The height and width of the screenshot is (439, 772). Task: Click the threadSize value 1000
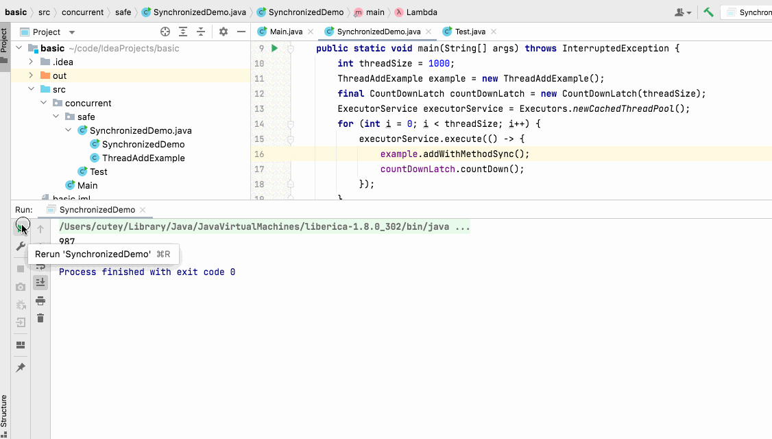pyautogui.click(x=439, y=64)
